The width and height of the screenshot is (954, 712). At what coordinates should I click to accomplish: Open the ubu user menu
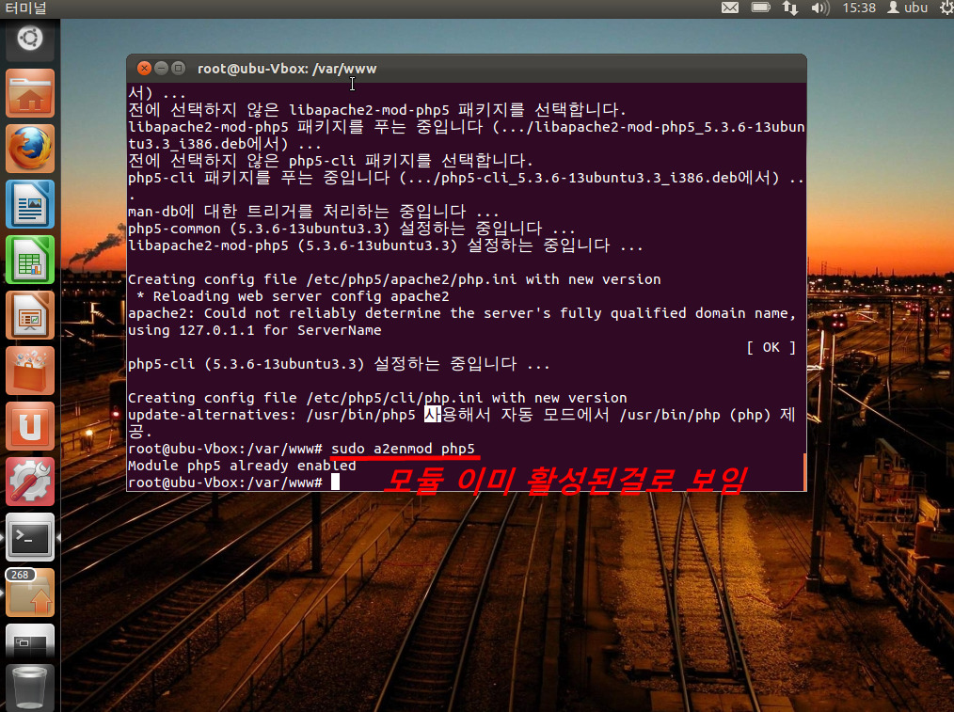908,8
